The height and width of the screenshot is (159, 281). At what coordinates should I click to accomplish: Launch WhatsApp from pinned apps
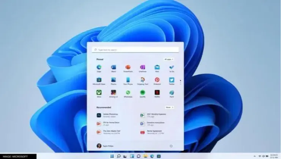(128, 94)
